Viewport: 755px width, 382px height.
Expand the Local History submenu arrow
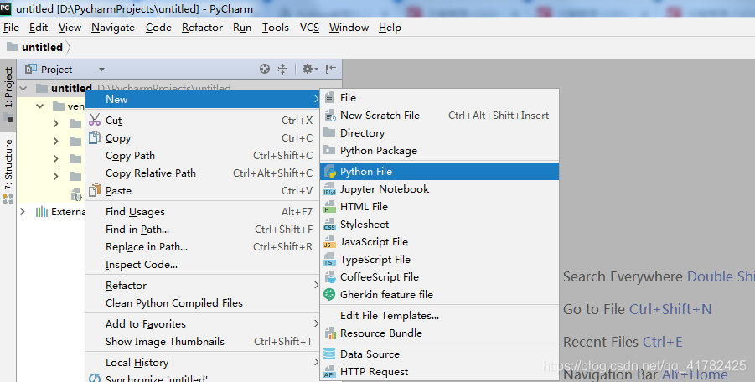(317, 362)
